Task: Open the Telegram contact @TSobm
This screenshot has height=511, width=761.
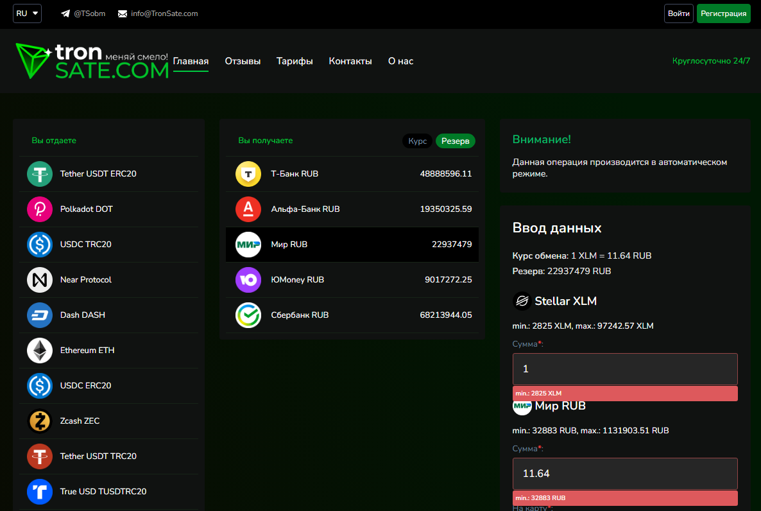Action: 82,13
